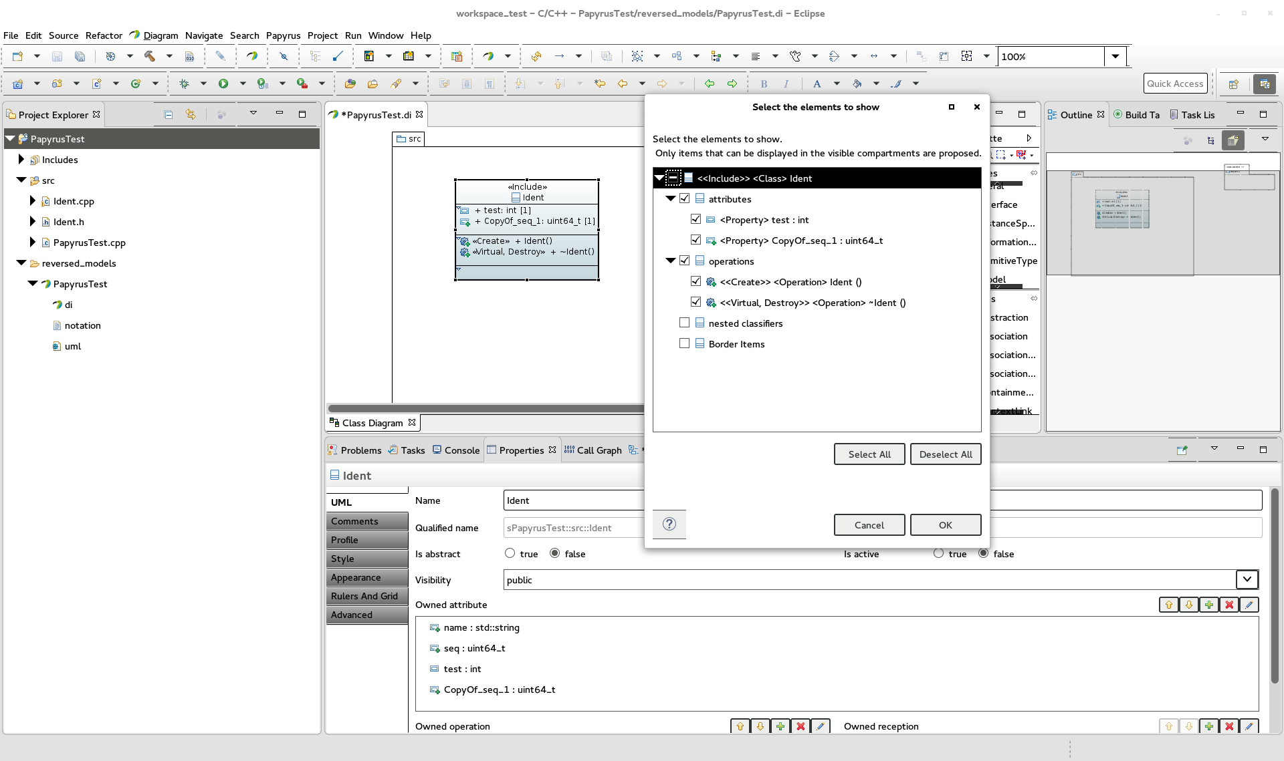
Task: Select 'true' radio for Is active
Action: pos(939,553)
